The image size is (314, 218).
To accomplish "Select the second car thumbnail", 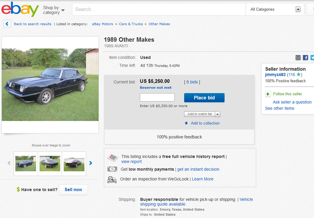I will 50,164.
